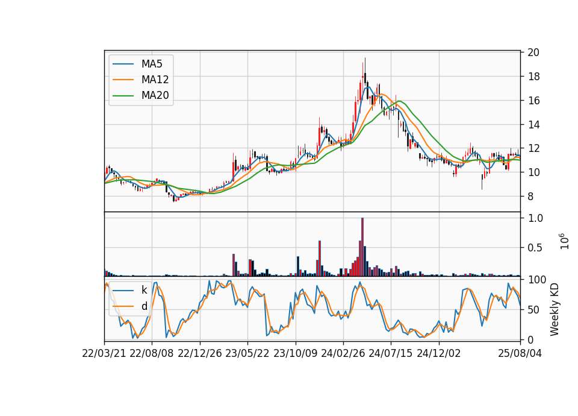This screenshot has width=578, height=416.
Task: Click the 24/07/15 date axis label
Action: click(391, 353)
